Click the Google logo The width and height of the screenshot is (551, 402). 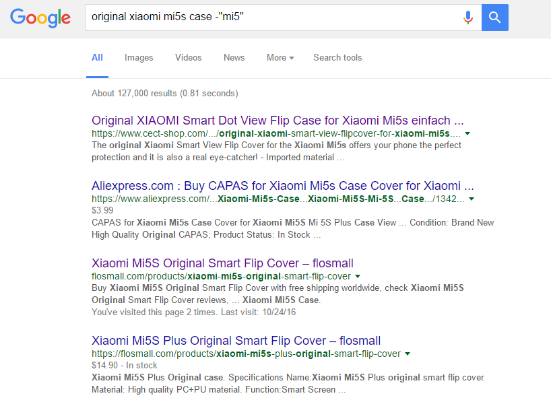pos(40,18)
